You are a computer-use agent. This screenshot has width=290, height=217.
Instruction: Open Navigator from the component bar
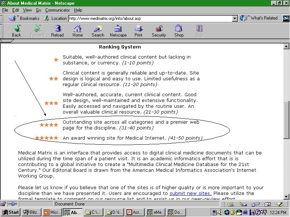click(231, 204)
